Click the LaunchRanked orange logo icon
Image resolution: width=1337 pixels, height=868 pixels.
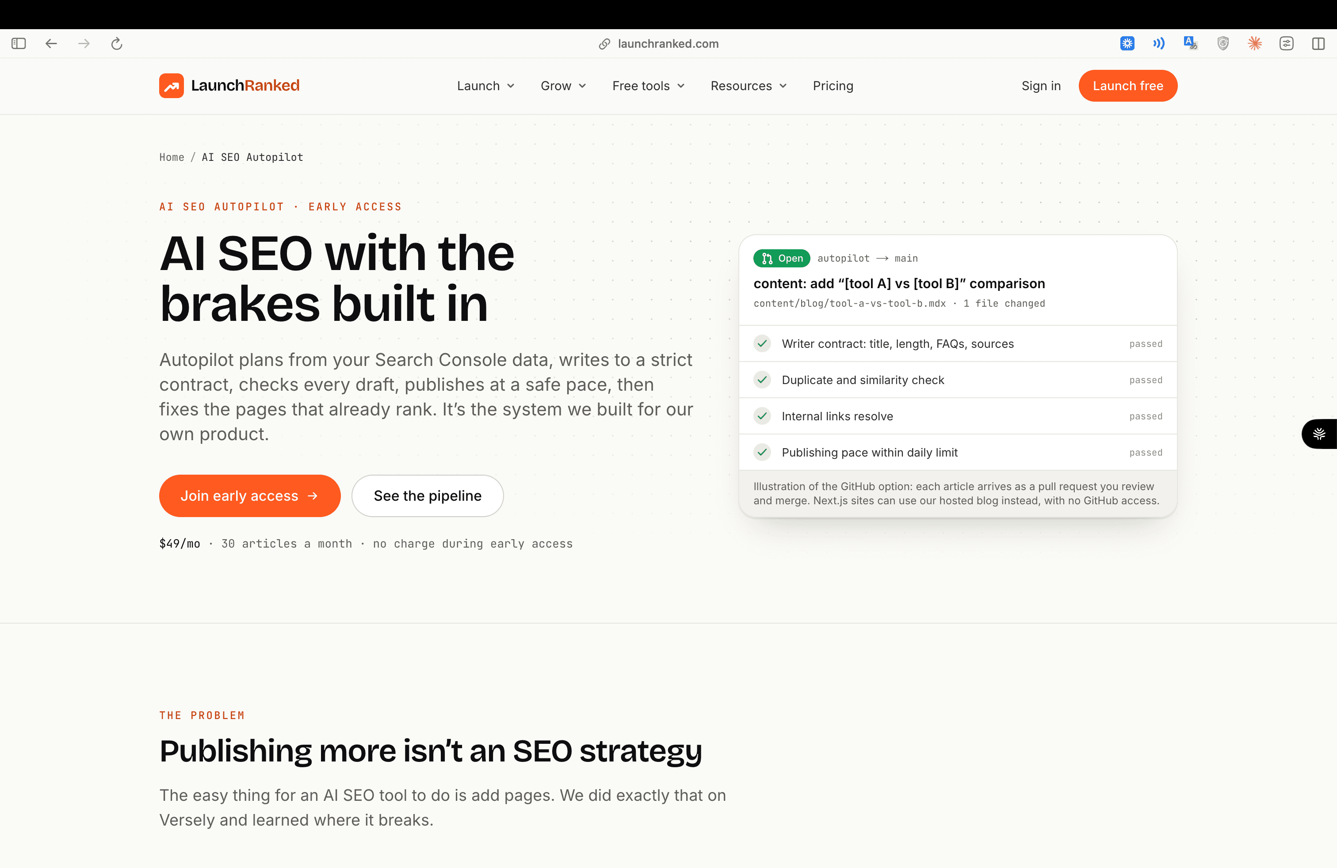point(172,85)
